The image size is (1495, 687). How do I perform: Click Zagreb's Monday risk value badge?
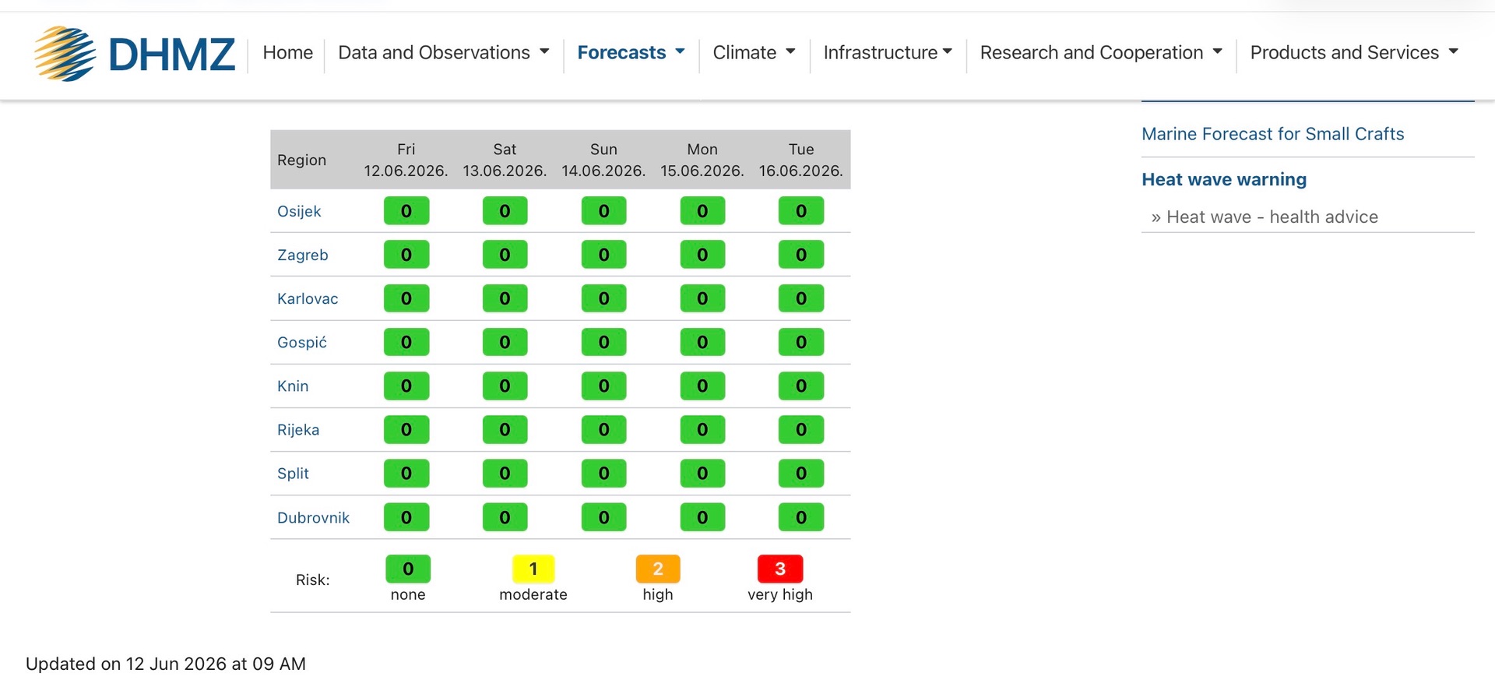coord(702,255)
